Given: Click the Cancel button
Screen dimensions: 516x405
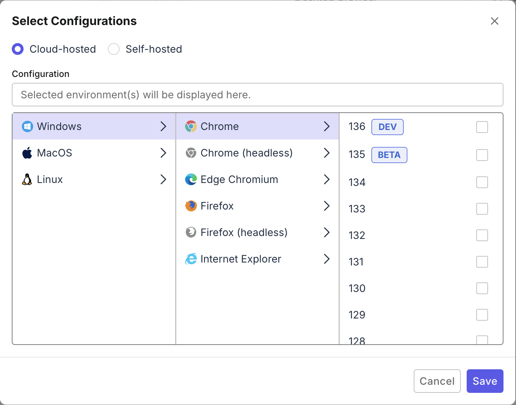Looking at the screenshot, I should [x=437, y=381].
